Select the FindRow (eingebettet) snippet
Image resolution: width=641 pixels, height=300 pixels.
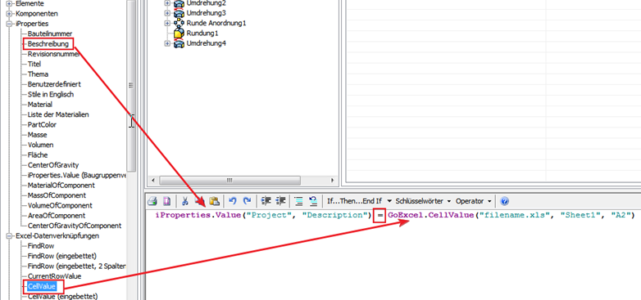click(x=62, y=256)
